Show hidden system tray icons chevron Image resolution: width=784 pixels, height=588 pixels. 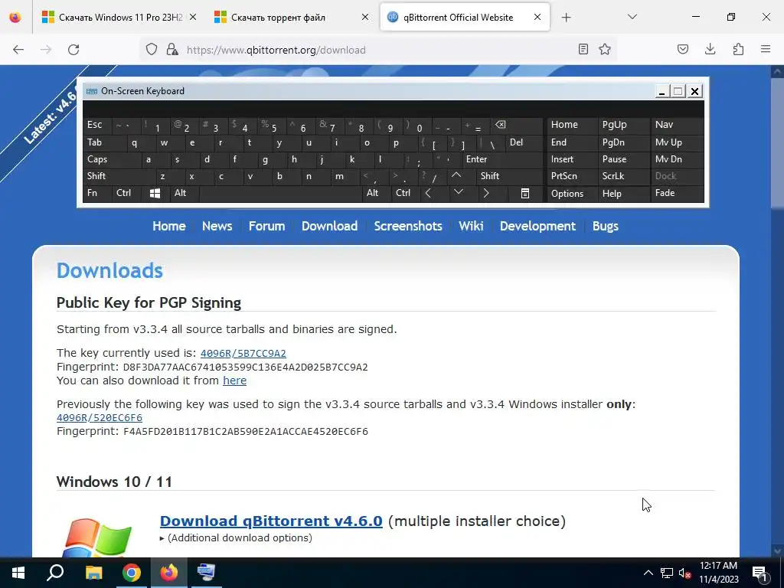[x=648, y=573]
